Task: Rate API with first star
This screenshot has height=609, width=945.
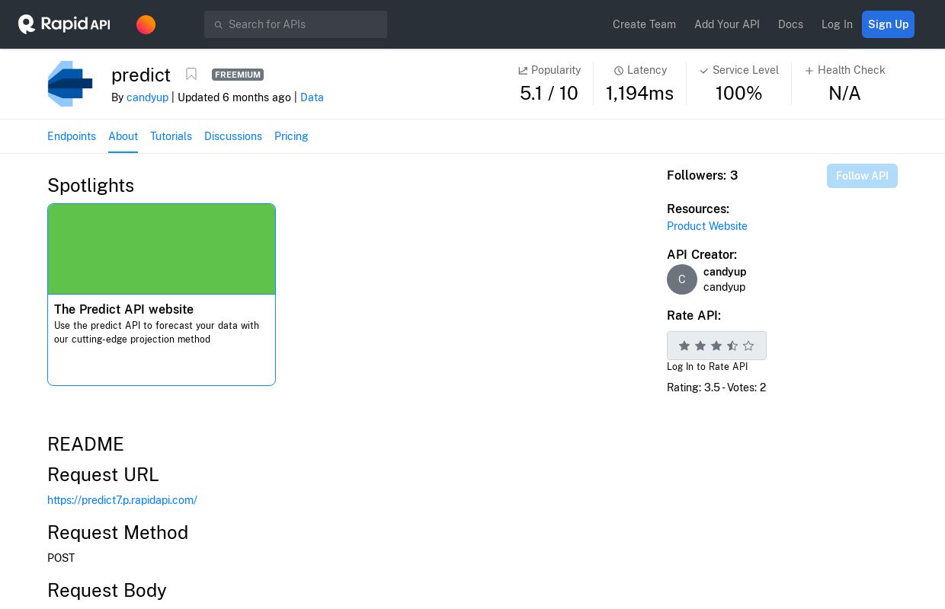Action: pos(684,346)
